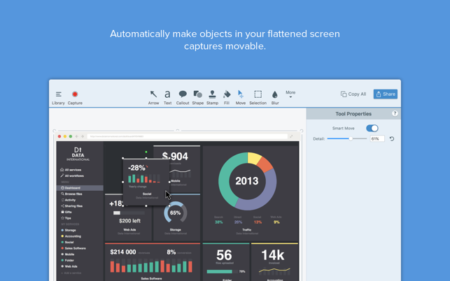Image resolution: width=450 pixels, height=281 pixels.
Task: Choose the Callout tool
Action: click(x=183, y=97)
